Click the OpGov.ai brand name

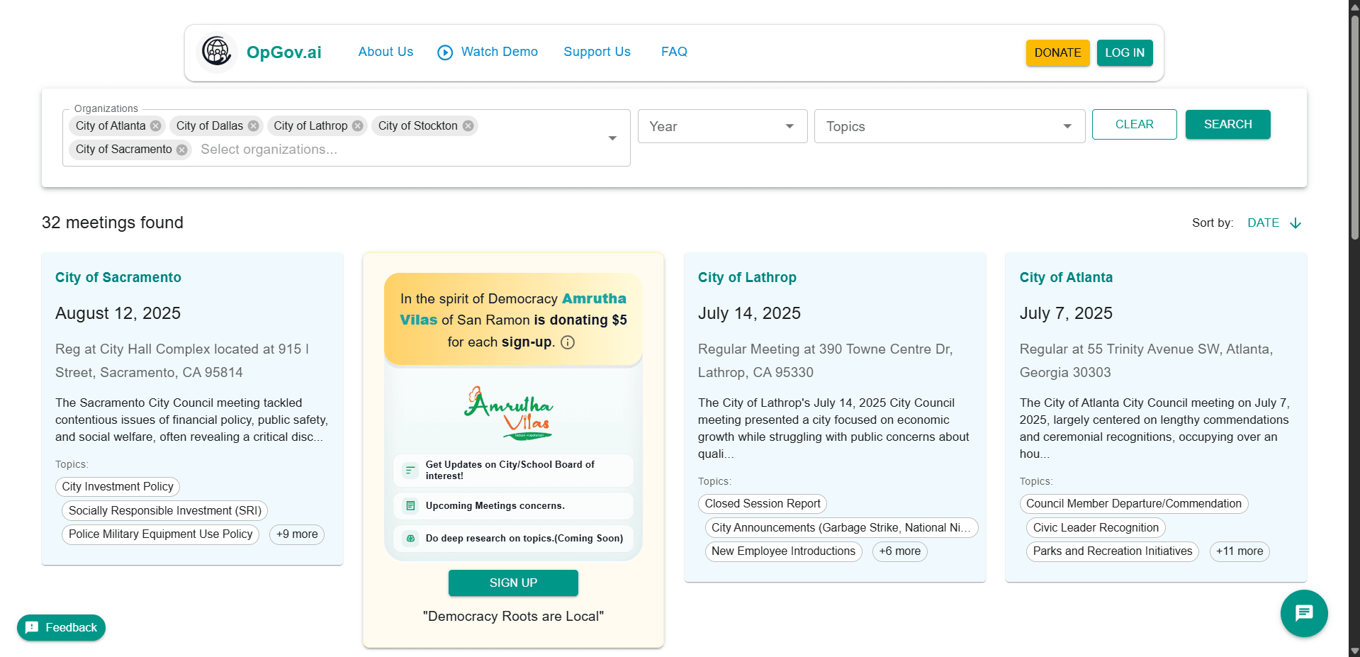click(283, 52)
